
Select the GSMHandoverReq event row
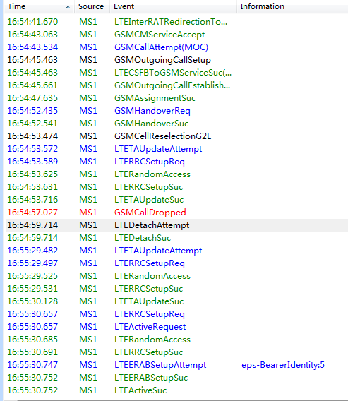[176, 111]
